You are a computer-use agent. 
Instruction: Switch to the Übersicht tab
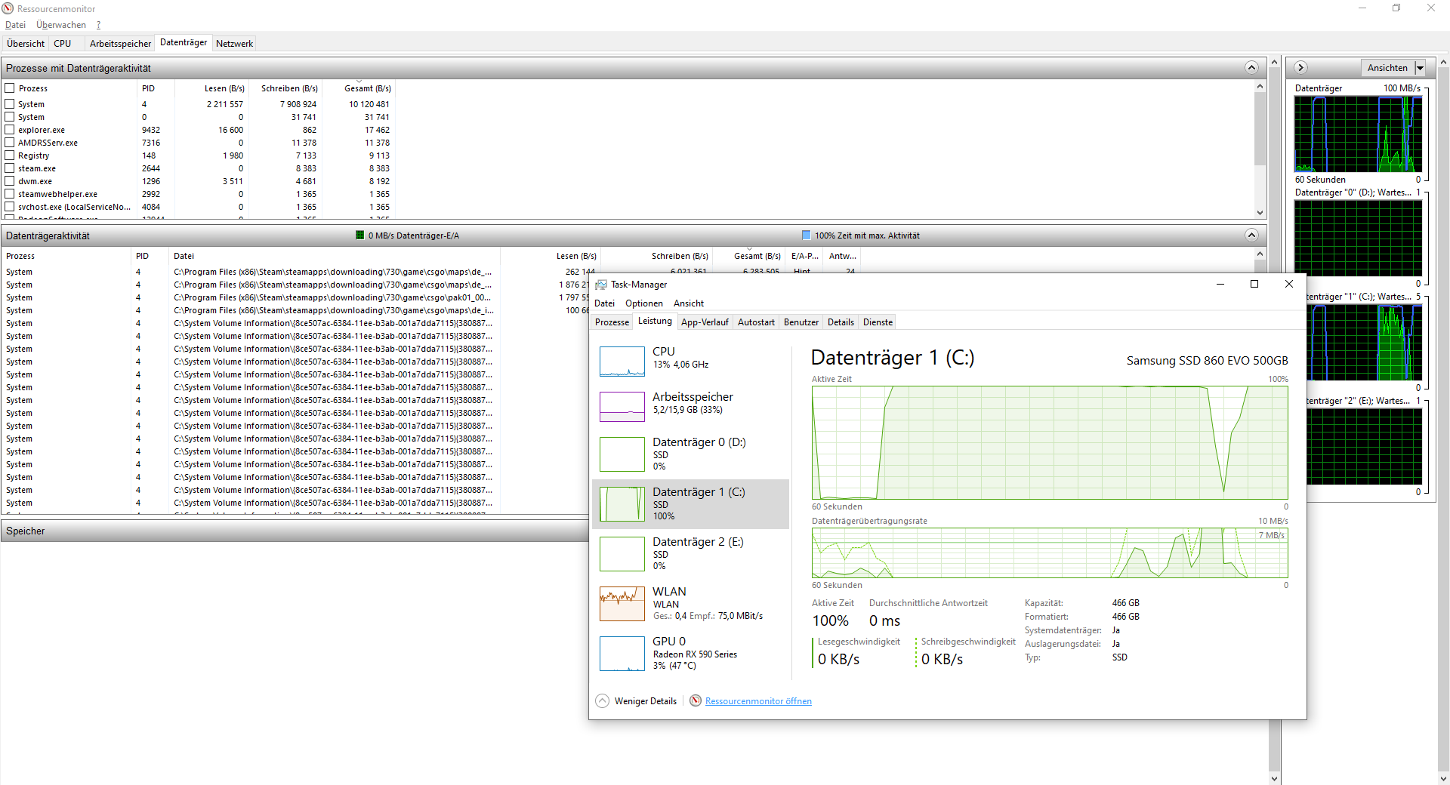pos(26,44)
